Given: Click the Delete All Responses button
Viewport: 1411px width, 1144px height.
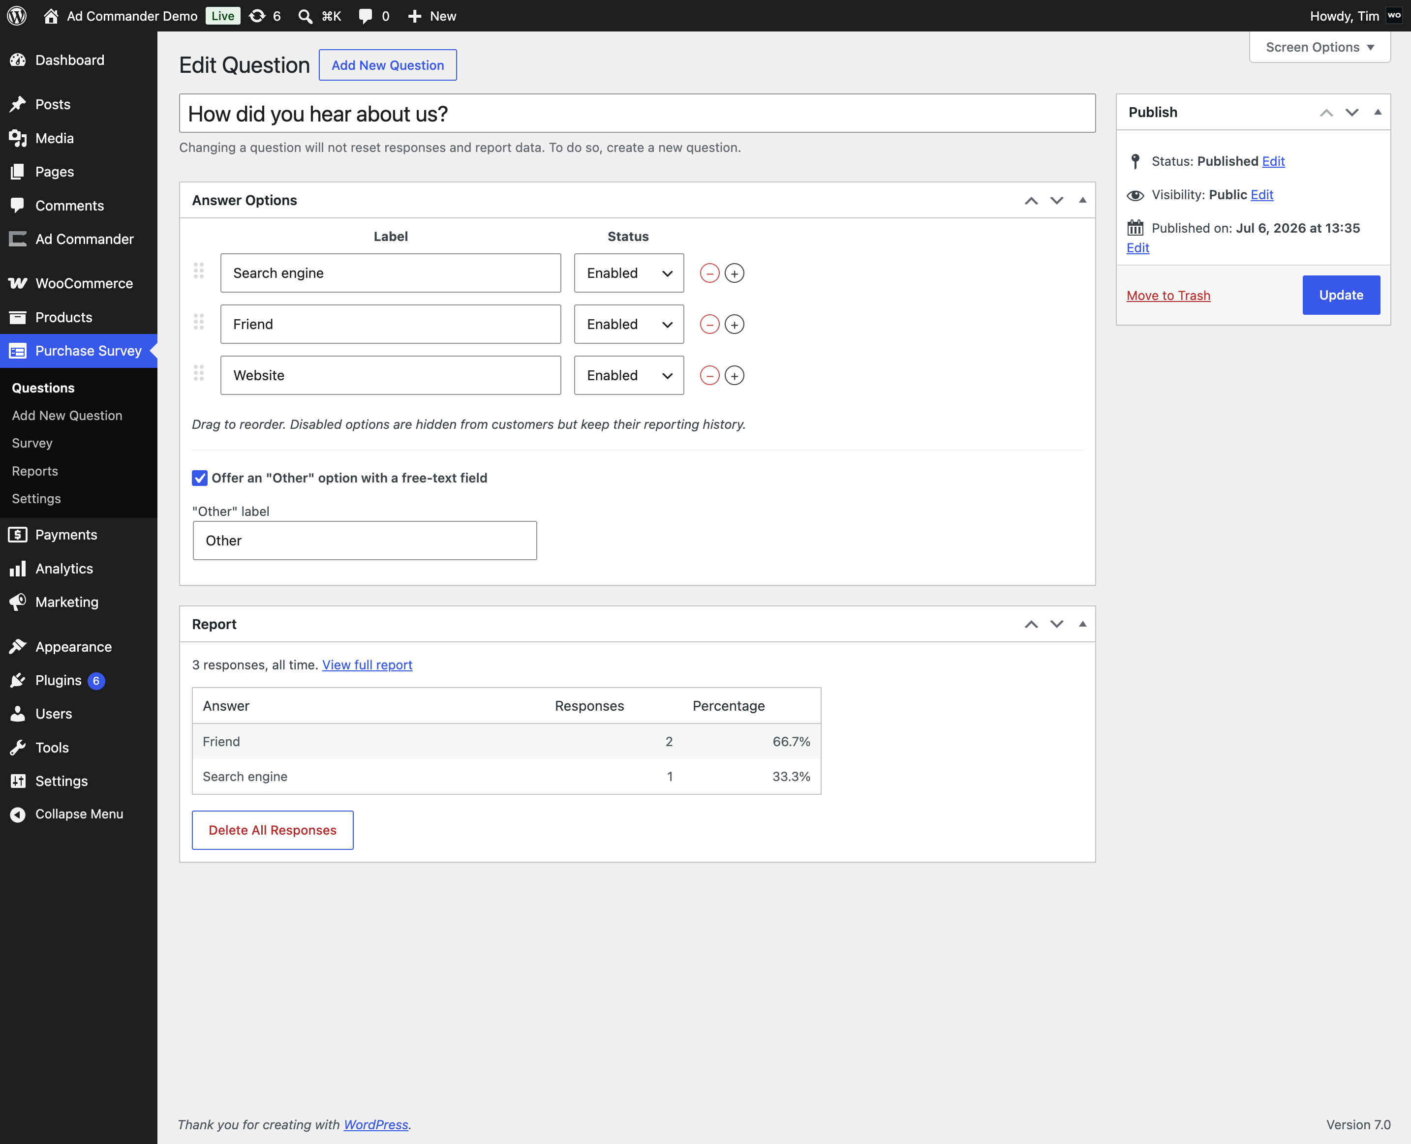Looking at the screenshot, I should [x=272, y=830].
